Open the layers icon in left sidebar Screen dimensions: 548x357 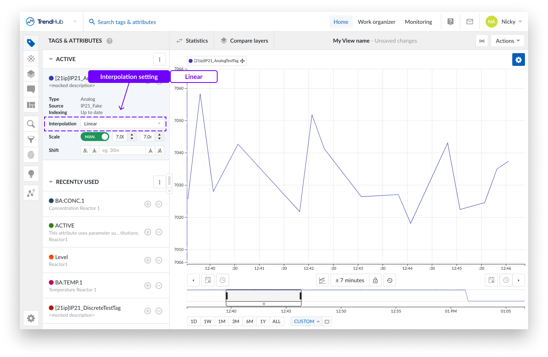tap(31, 74)
